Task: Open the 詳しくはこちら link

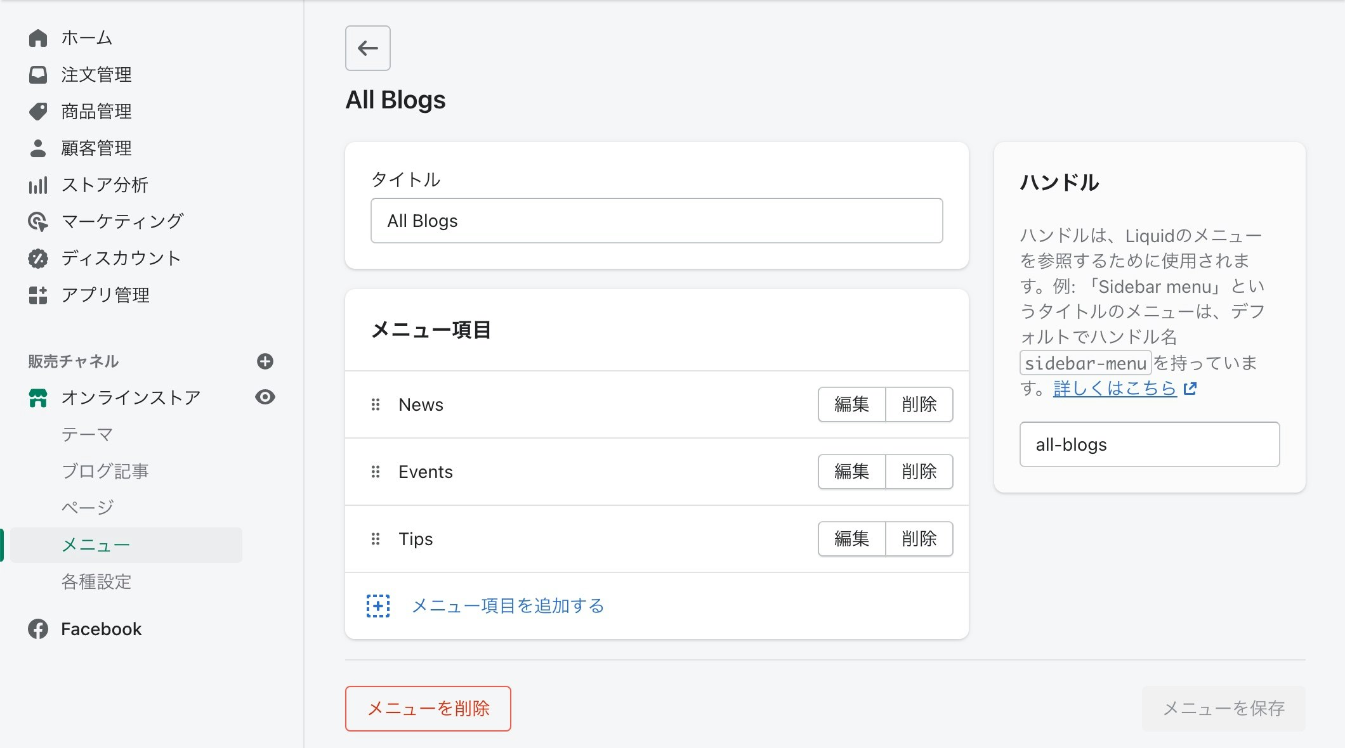Action: point(1113,389)
